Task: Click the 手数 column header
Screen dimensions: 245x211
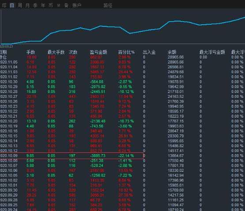Action: point(30,52)
